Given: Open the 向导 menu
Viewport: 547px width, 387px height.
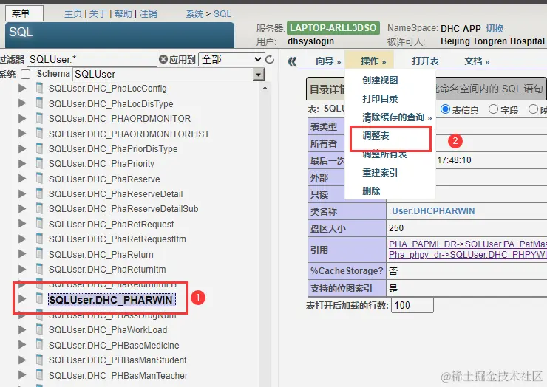Looking at the screenshot, I should [x=328, y=61].
